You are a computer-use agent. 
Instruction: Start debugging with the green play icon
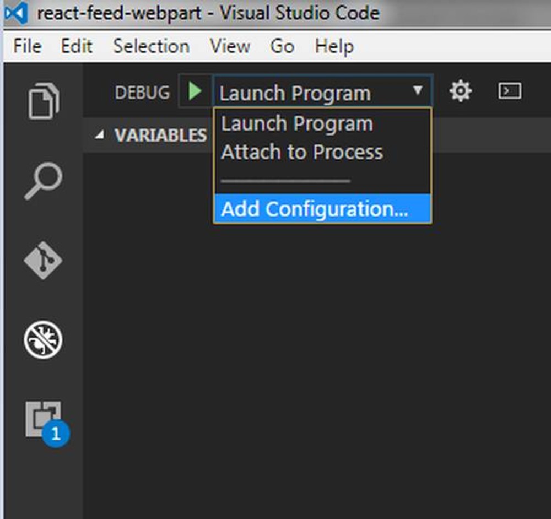(x=194, y=92)
